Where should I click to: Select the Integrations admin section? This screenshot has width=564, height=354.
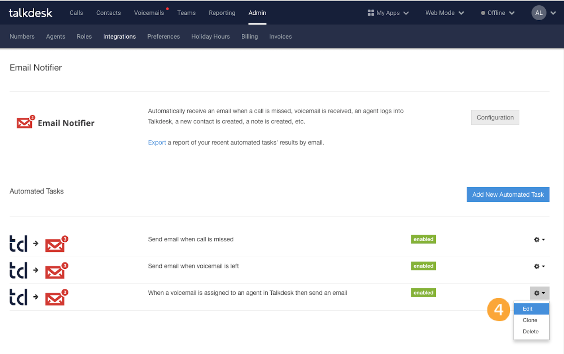point(119,36)
